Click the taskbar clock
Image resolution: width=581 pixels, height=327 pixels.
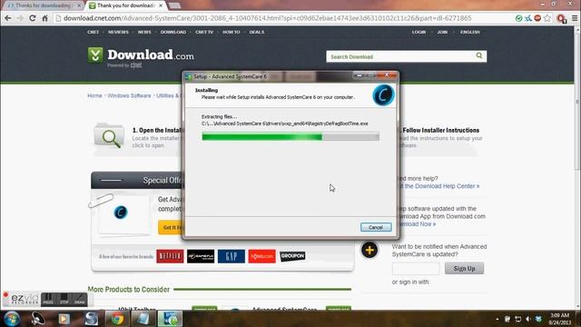tap(560, 319)
